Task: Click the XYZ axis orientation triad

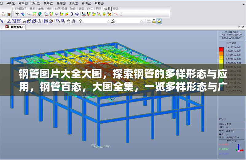Action: coord(239,148)
